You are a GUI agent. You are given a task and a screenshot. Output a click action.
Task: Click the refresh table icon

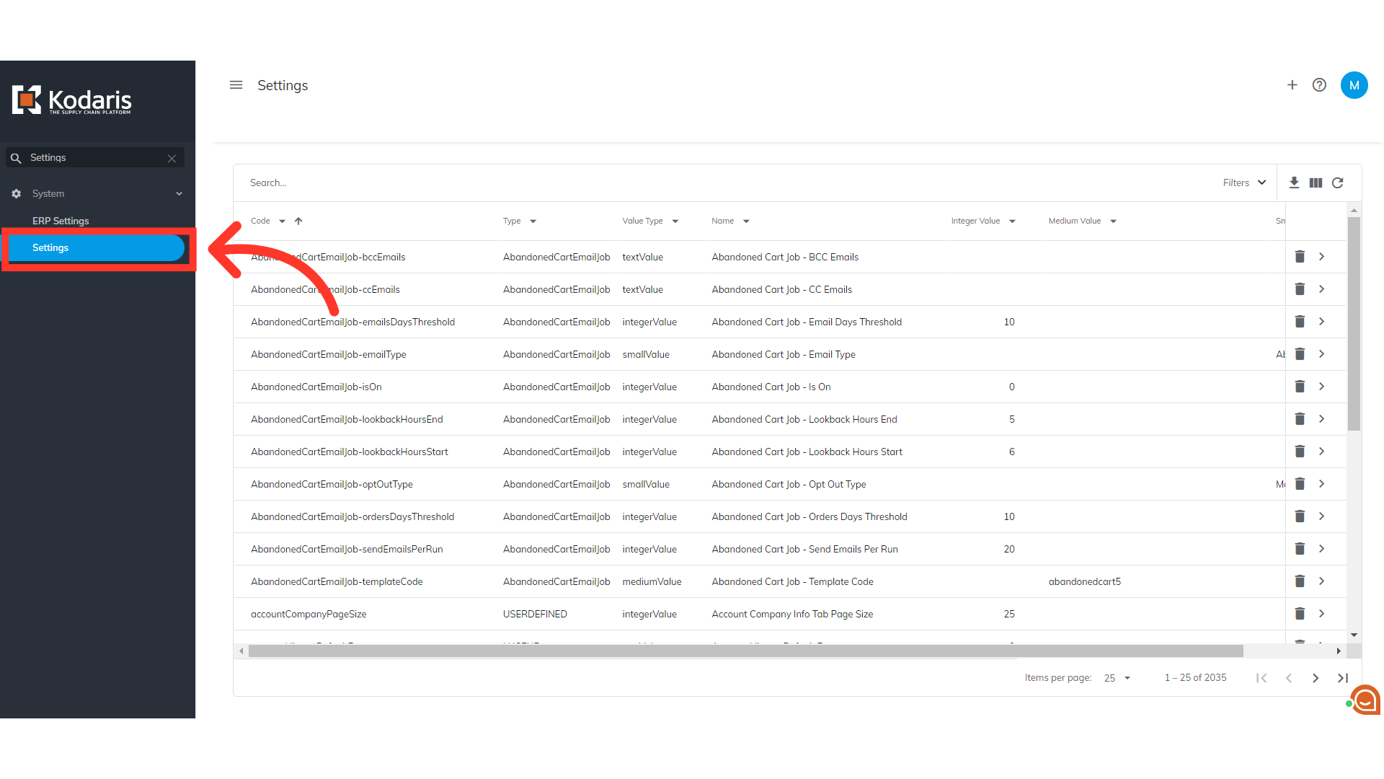click(1337, 182)
